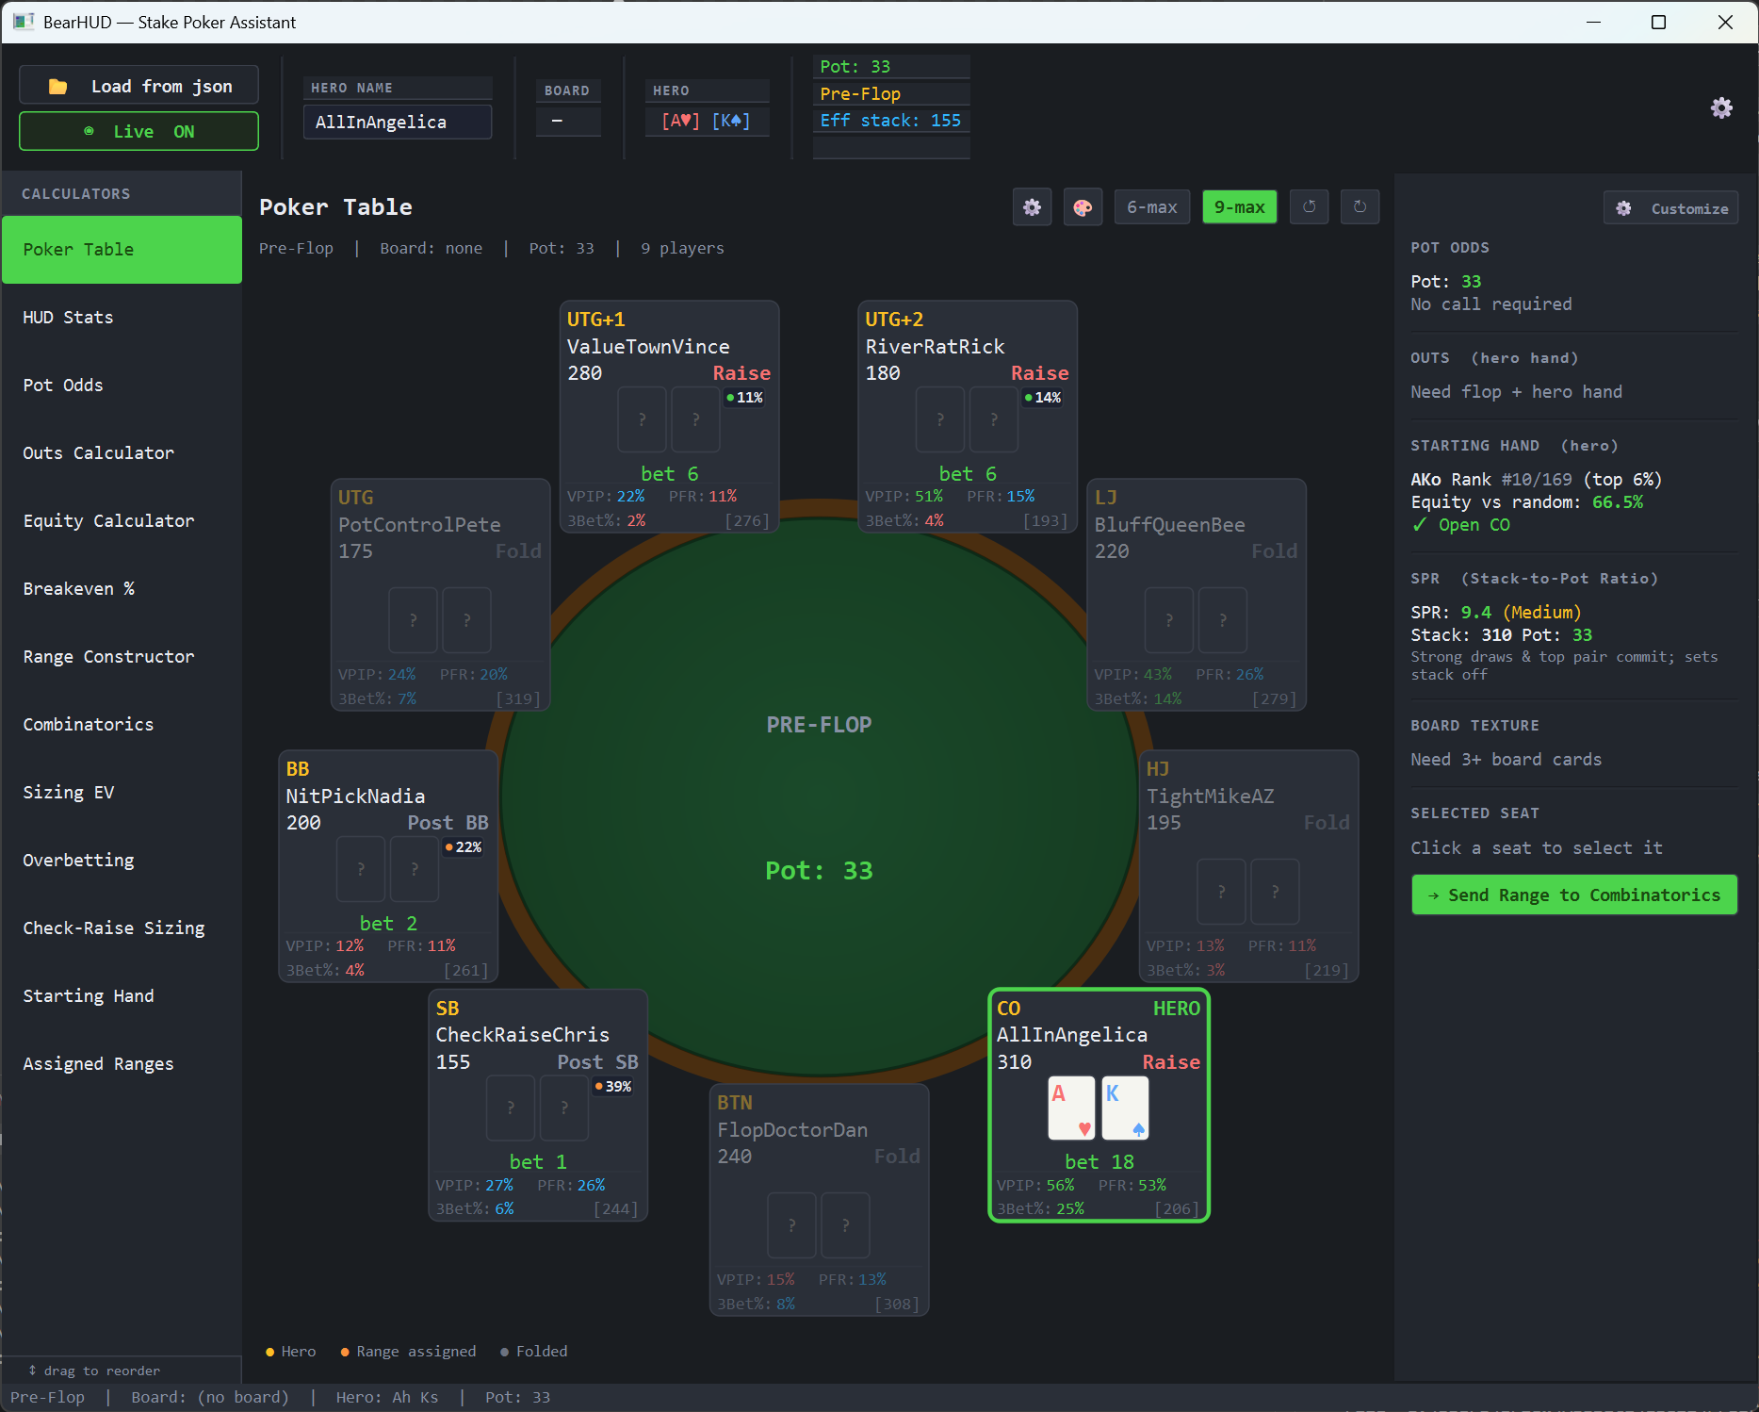Open HUD Stats in sidebar
This screenshot has height=1412, width=1759.
122,318
